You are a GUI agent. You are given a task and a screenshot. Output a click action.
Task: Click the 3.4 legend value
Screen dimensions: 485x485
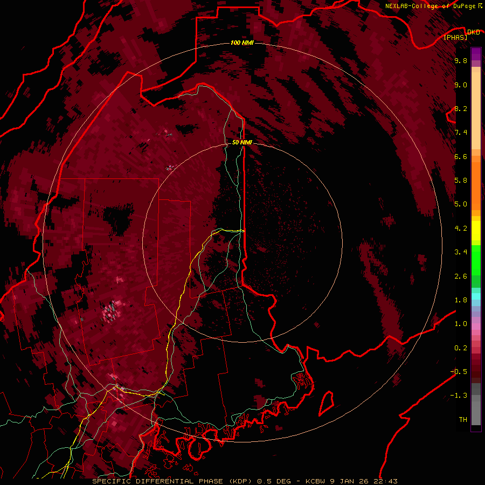[x=461, y=252]
